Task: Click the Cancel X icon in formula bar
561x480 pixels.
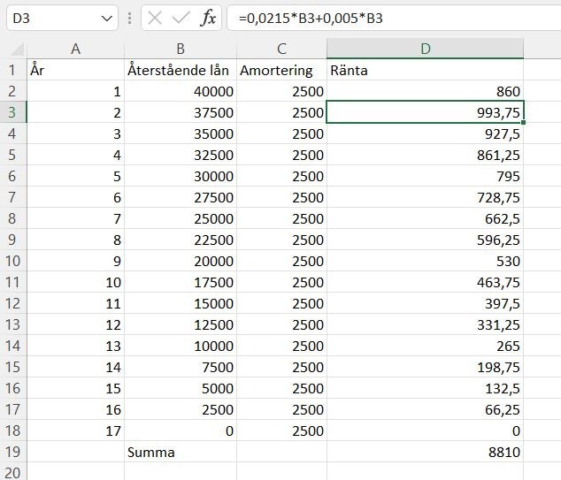Action: point(155,19)
